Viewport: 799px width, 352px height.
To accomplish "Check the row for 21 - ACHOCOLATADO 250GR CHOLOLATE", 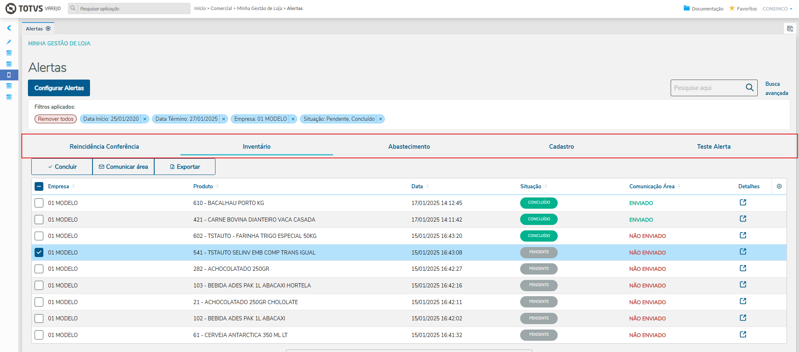I will (x=39, y=302).
